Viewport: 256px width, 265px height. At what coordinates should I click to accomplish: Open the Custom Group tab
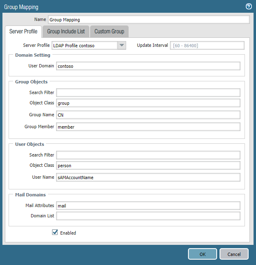[109, 32]
